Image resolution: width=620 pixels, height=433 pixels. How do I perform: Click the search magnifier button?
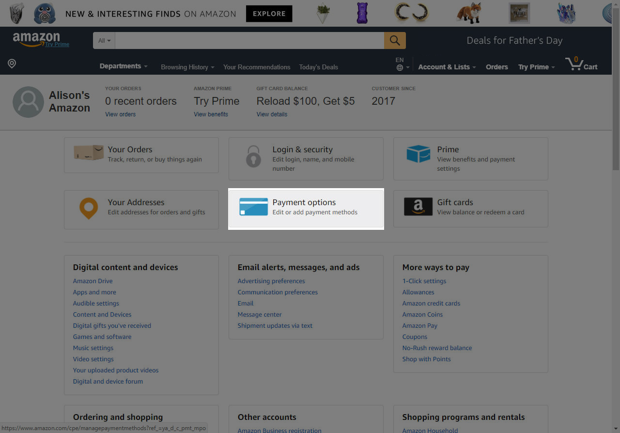(x=395, y=41)
